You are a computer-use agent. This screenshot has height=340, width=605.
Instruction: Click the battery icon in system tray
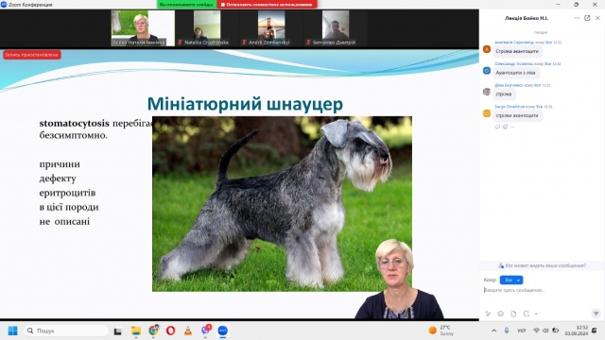coord(556,331)
